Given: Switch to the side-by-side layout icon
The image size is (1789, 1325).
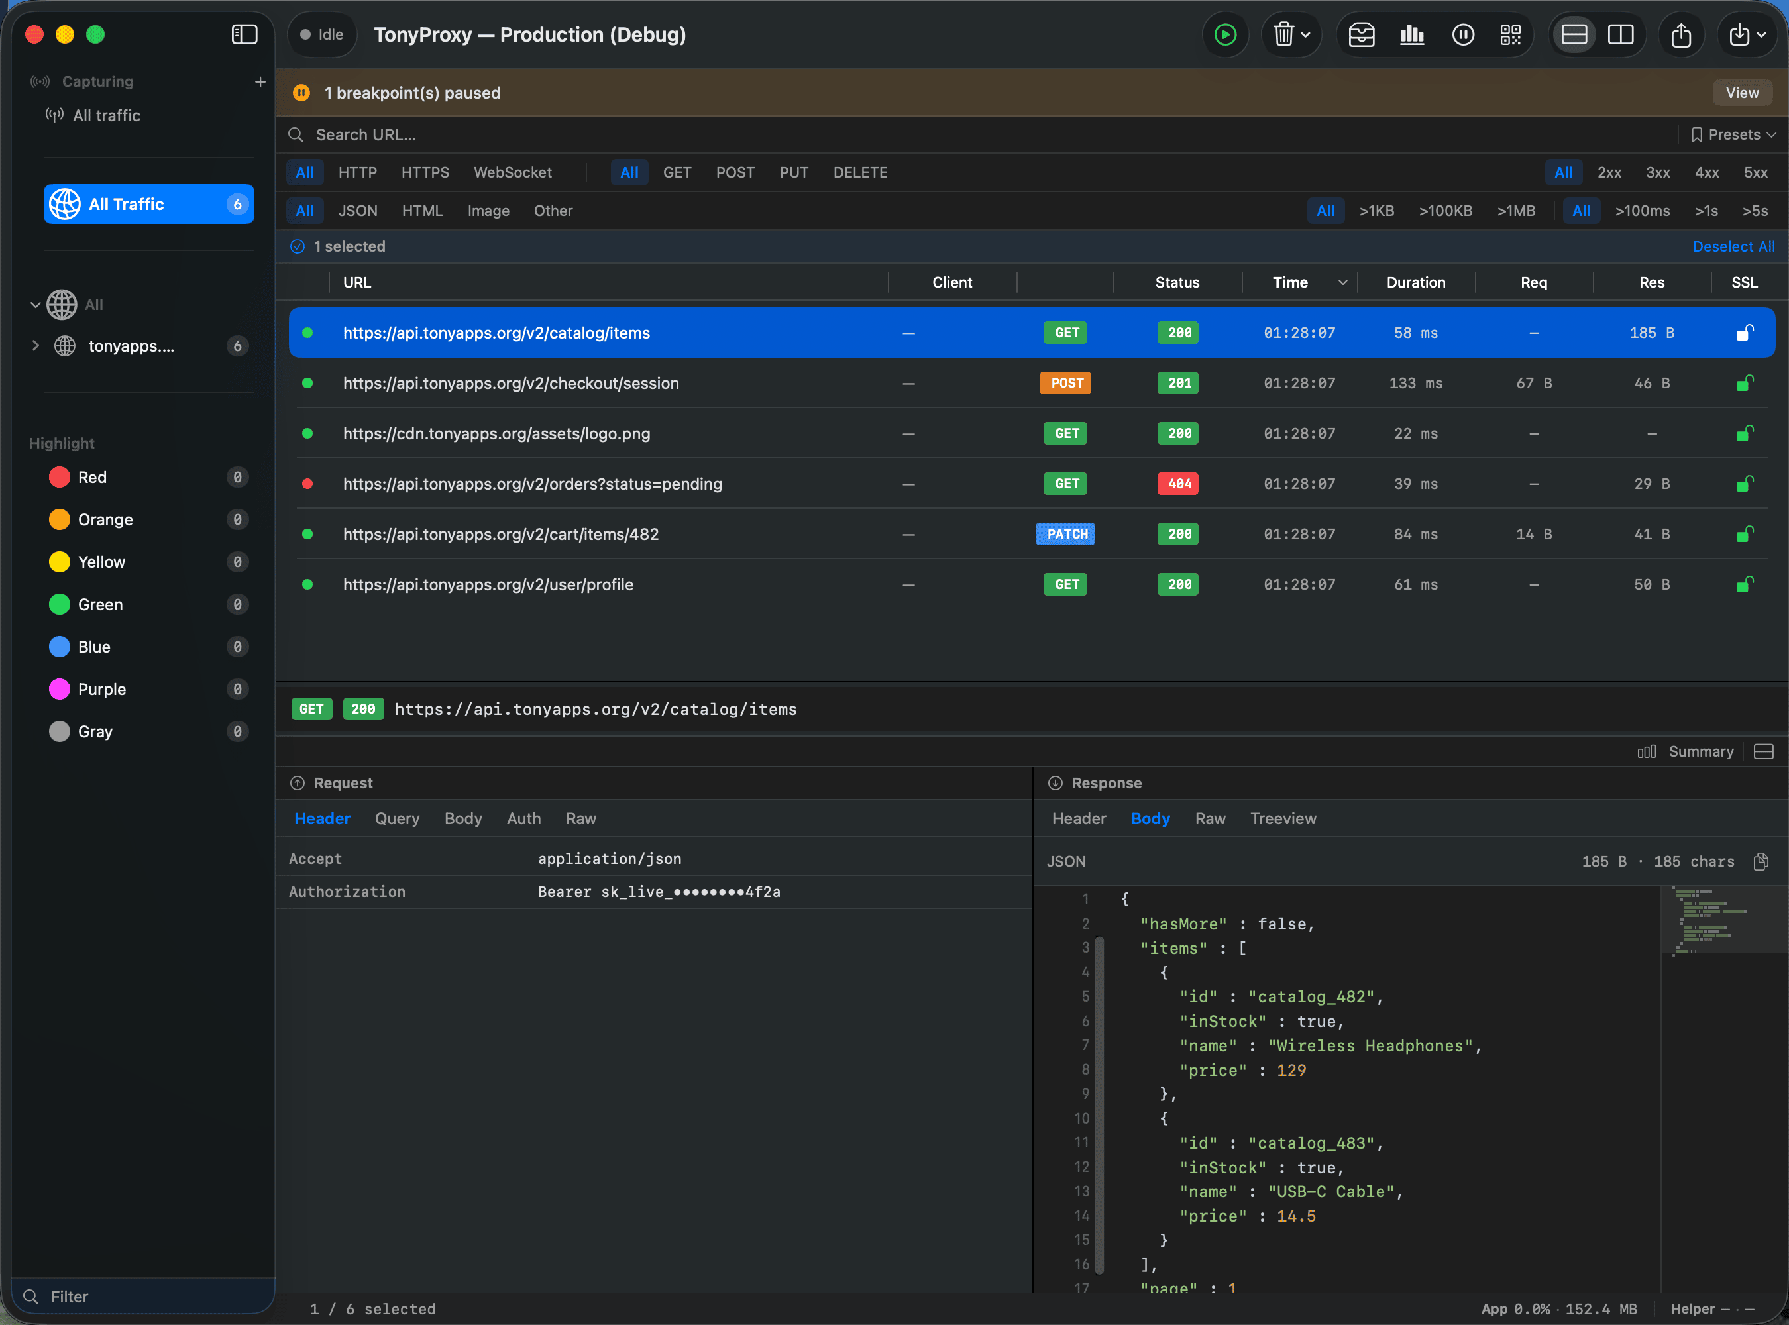Looking at the screenshot, I should click(x=1621, y=34).
